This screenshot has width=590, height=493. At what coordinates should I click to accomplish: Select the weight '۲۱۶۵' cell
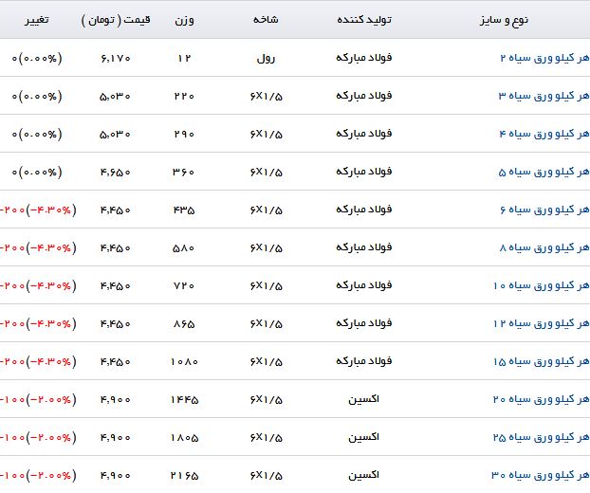click(x=184, y=476)
